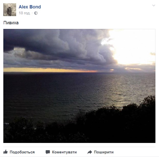This screenshot has width=159, height=157.
Task: Choose 'Поширити' to share the post
Action: pos(104,152)
